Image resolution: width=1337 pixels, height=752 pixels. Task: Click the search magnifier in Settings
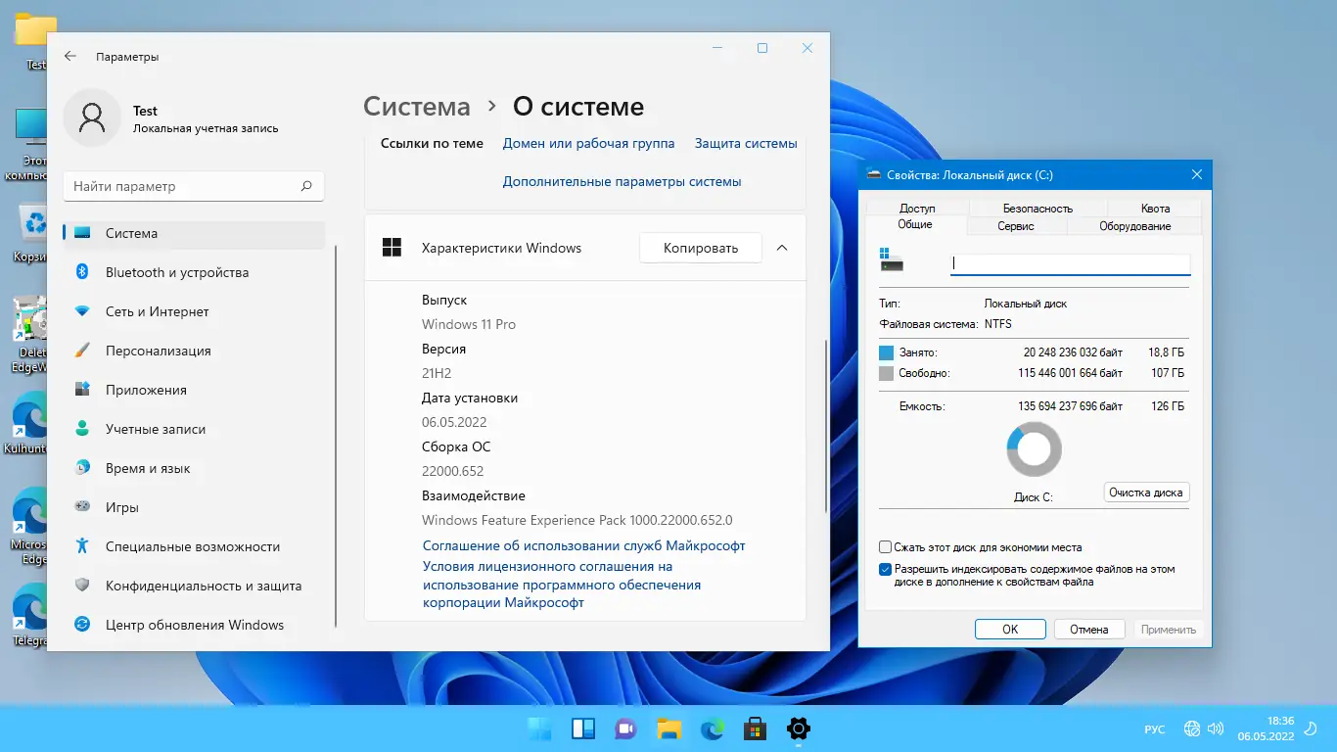[306, 186]
